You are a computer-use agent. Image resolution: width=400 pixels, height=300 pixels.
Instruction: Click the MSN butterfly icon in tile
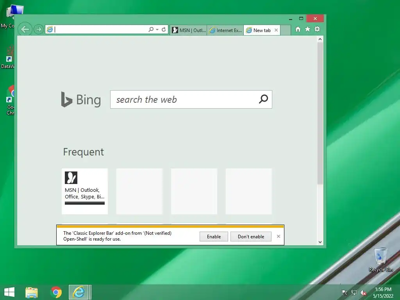[x=71, y=178]
